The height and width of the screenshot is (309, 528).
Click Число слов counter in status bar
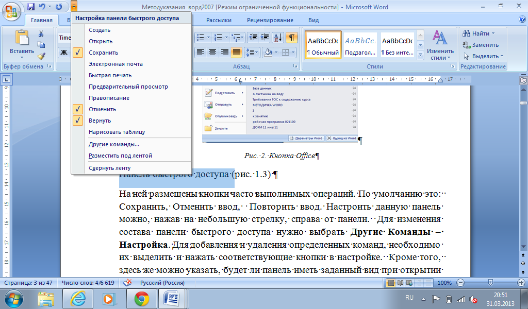click(88, 283)
